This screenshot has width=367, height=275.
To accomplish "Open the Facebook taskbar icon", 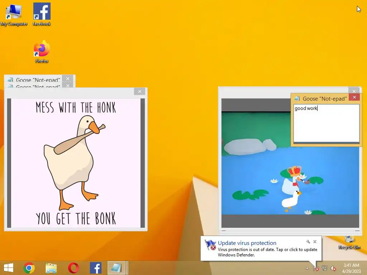I will [95, 268].
